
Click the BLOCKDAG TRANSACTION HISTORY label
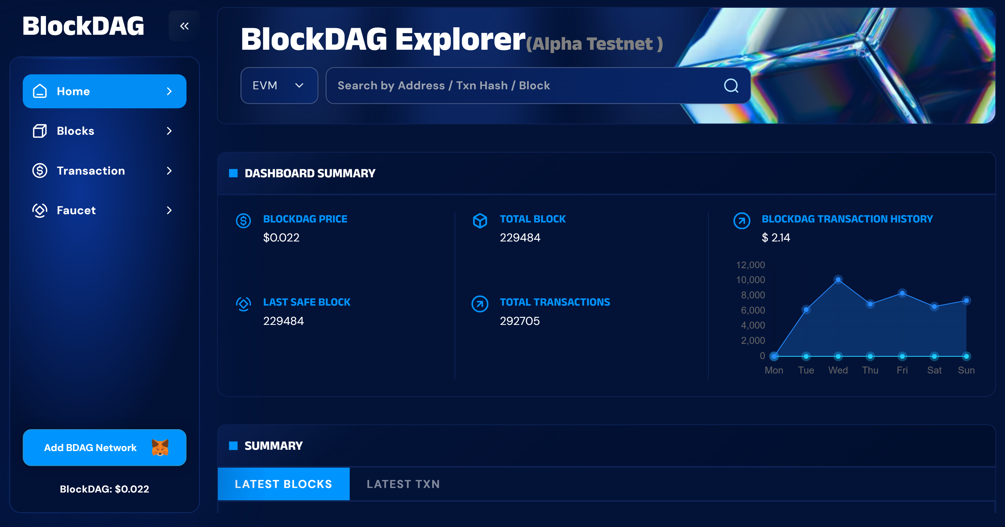click(x=847, y=219)
